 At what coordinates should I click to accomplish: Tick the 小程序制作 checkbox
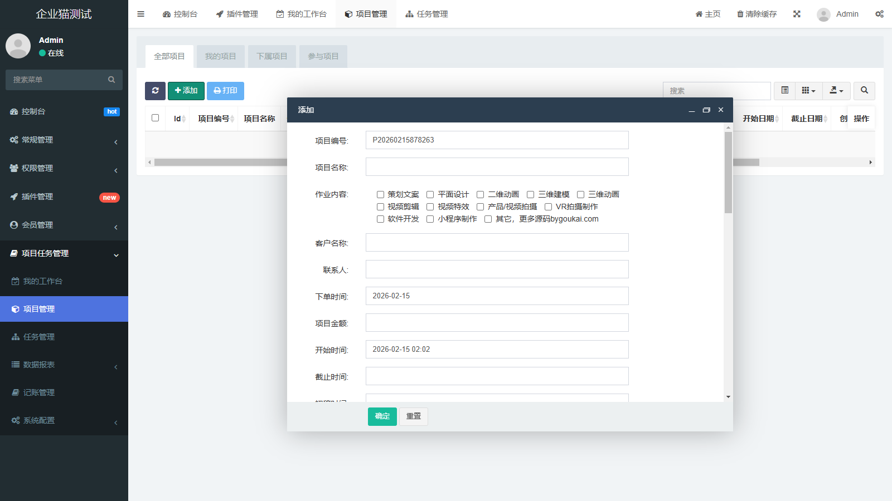[430, 219]
